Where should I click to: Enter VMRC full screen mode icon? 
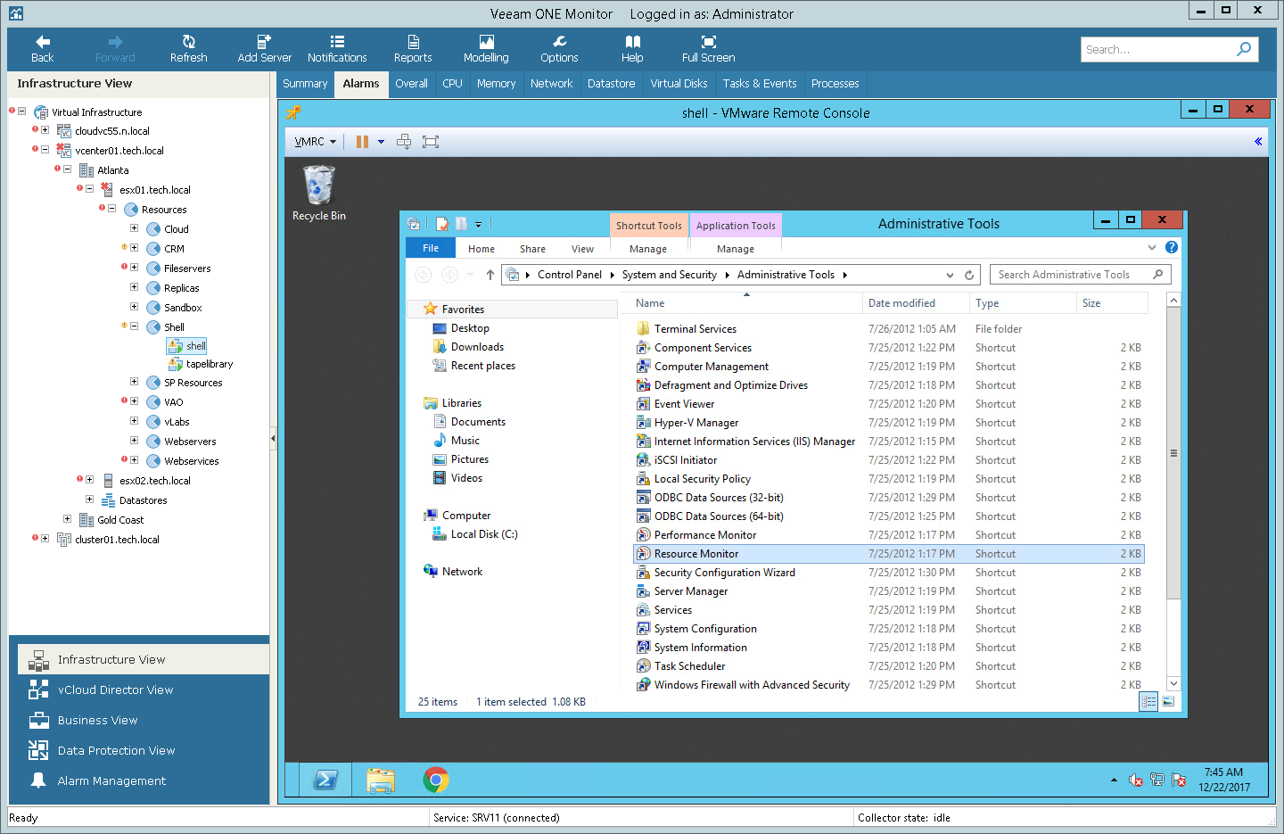(431, 142)
